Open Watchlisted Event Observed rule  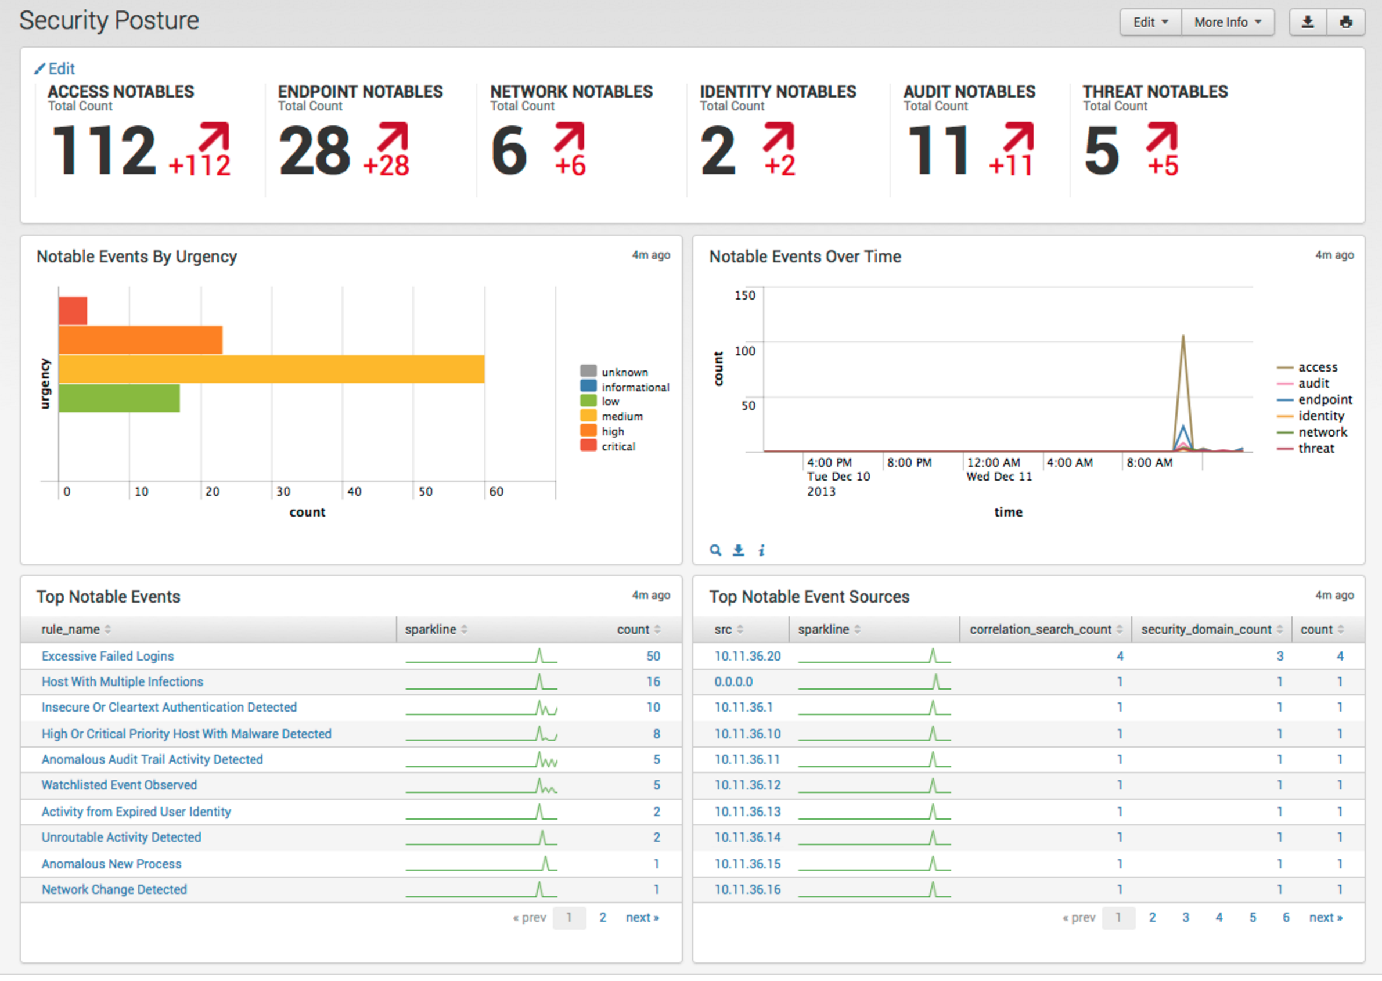pos(119,785)
